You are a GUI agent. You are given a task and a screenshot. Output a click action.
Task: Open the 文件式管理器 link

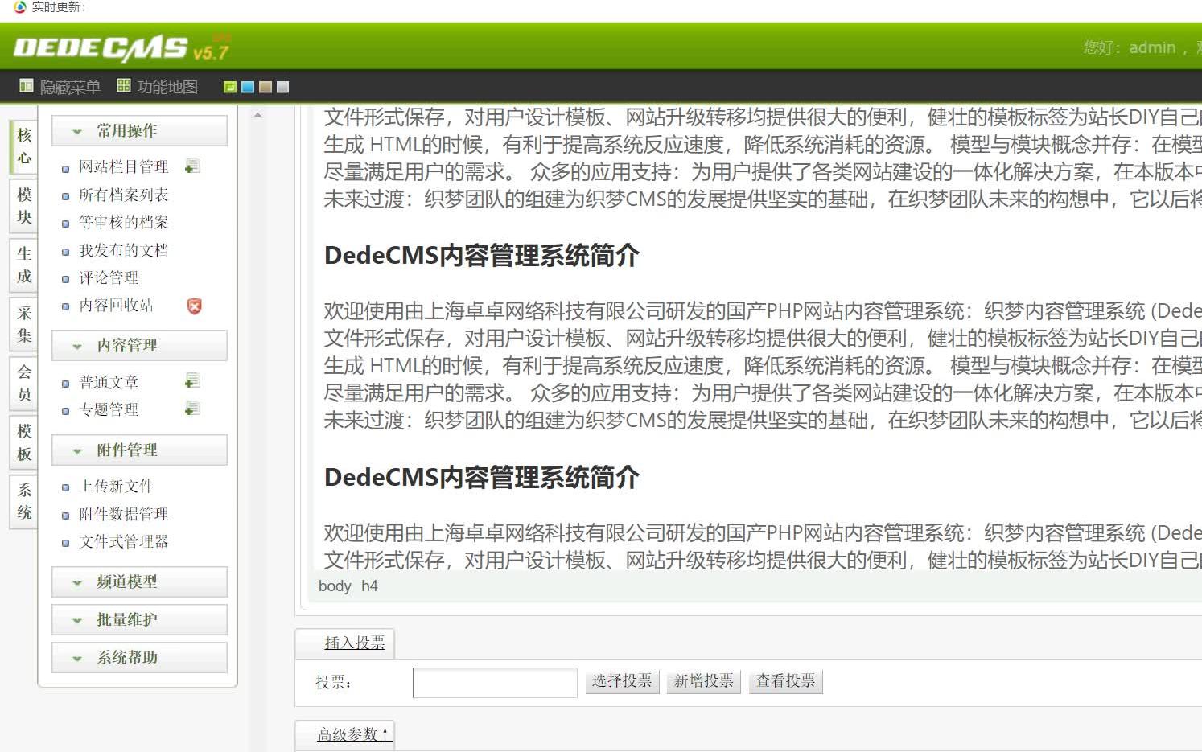click(x=124, y=541)
